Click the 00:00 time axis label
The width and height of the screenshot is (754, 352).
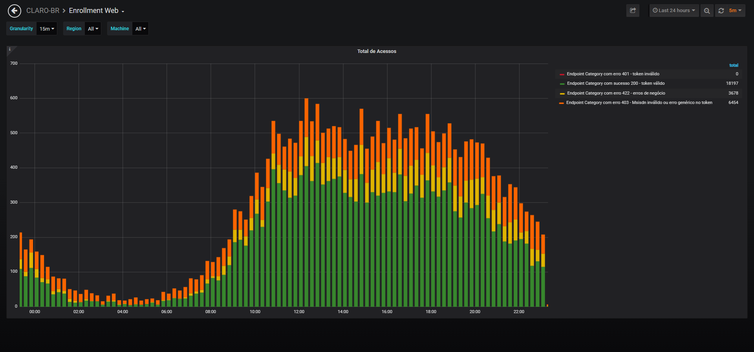35,312
